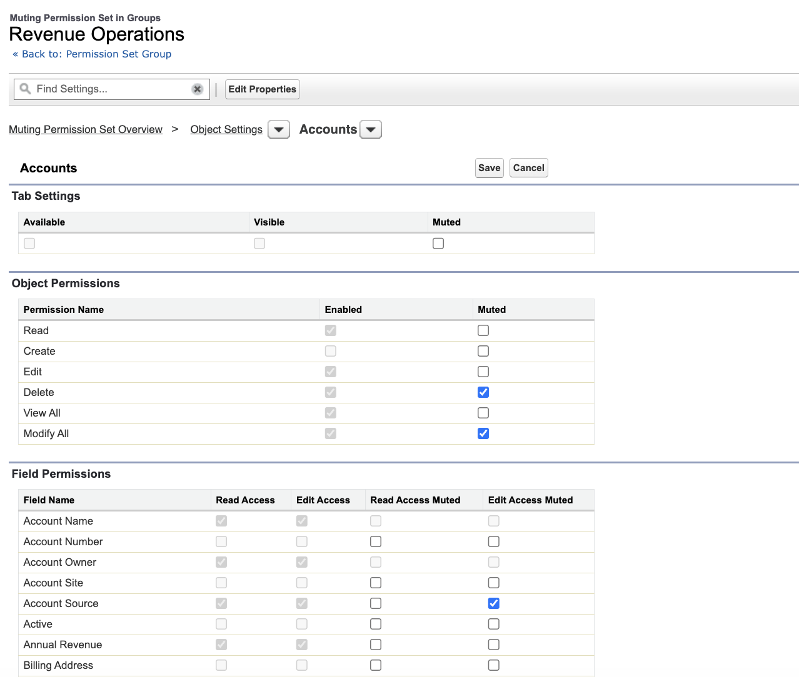Open the Object Settings dropdown arrow
The image size is (799, 677).
tap(279, 130)
